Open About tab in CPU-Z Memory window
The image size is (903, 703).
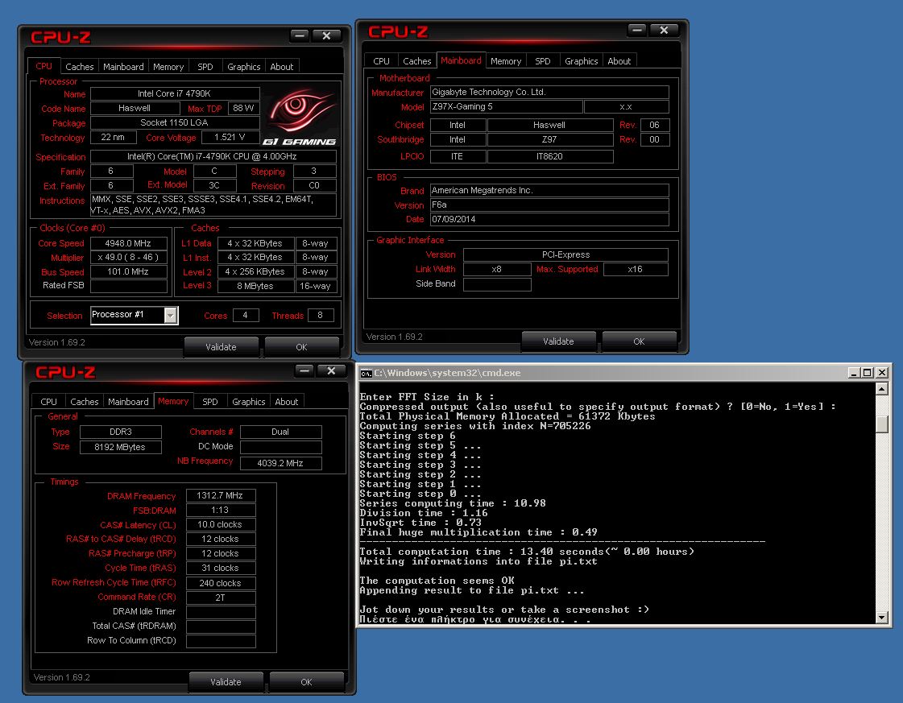coord(286,402)
